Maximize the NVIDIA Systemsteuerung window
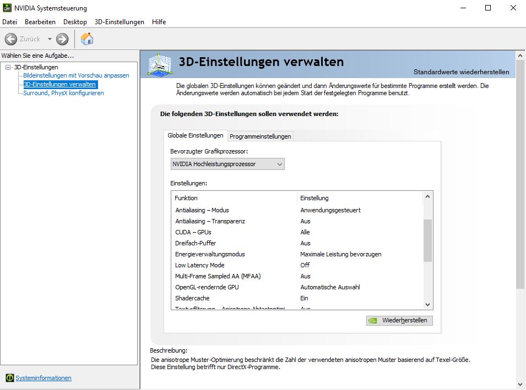526x390 pixels. tap(488, 8)
